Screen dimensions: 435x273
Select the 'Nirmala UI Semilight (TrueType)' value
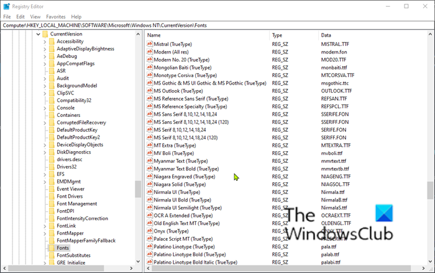[x=188, y=208]
